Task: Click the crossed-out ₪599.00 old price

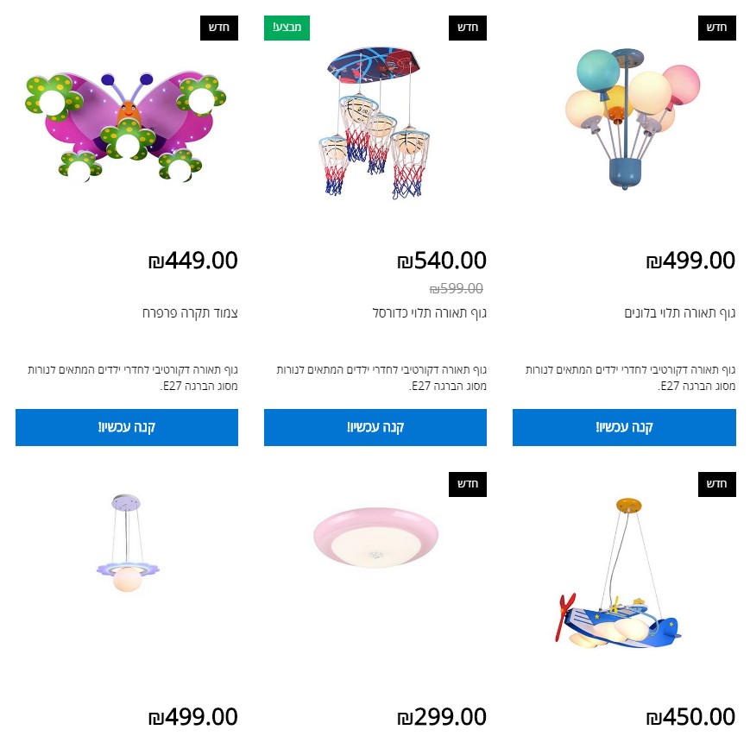Action: tap(457, 288)
